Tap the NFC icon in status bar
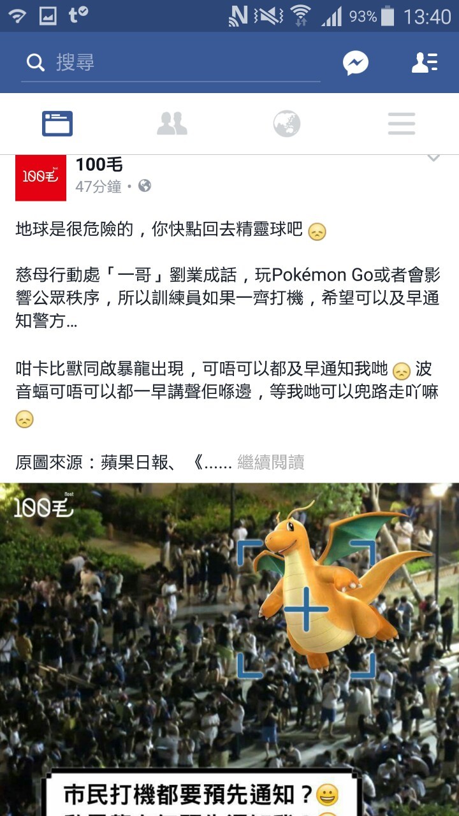The width and height of the screenshot is (459, 816). click(x=238, y=16)
